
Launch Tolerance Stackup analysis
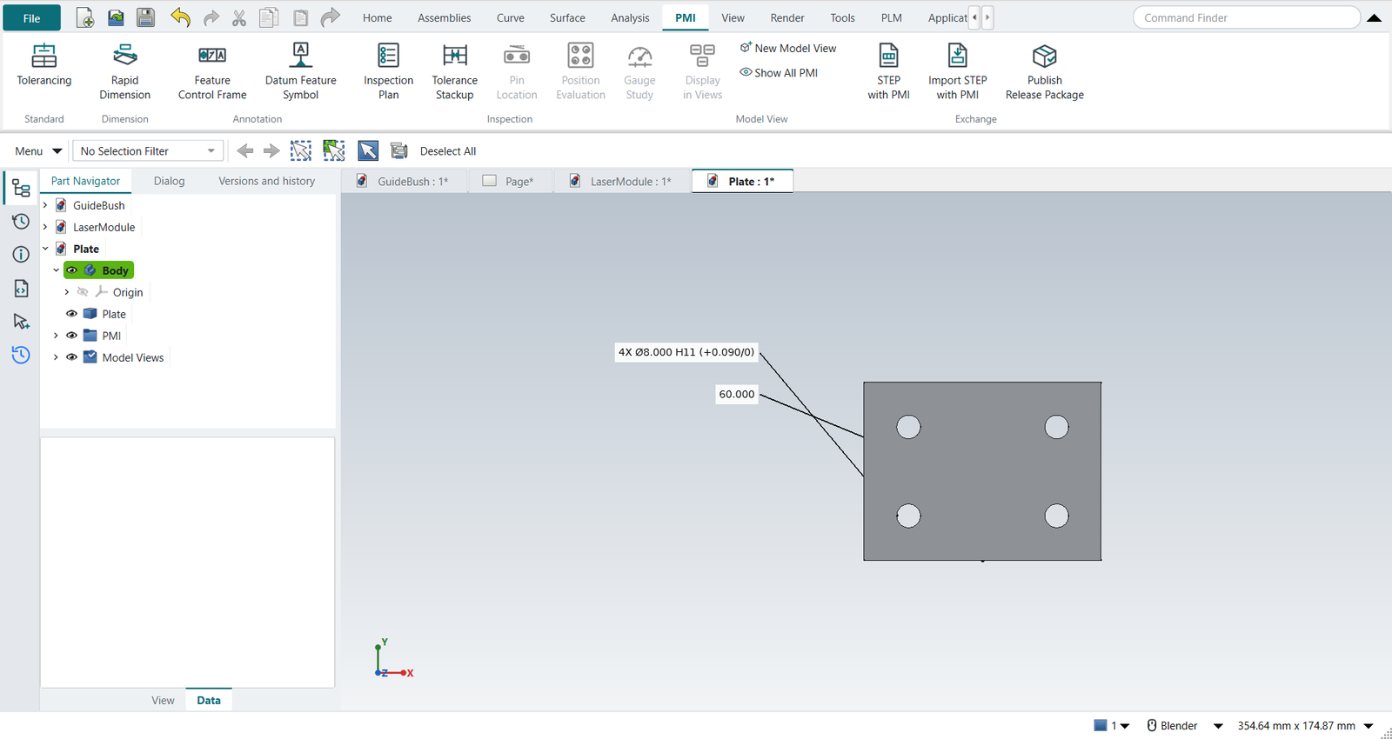(454, 71)
